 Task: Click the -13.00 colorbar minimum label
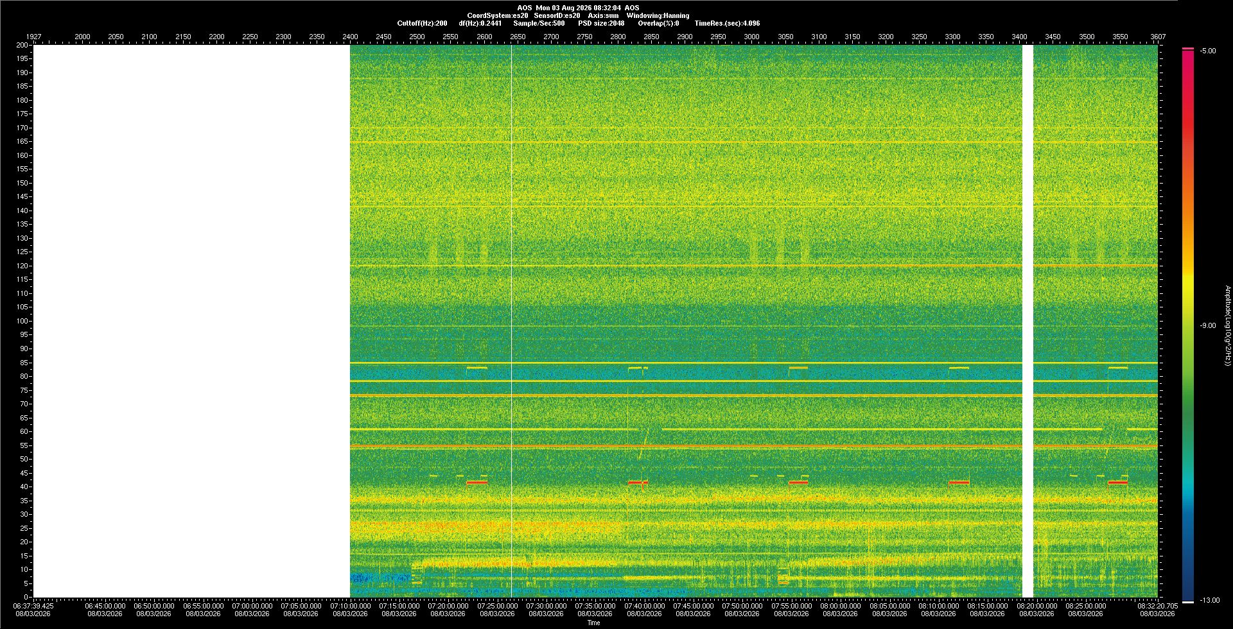(x=1210, y=600)
